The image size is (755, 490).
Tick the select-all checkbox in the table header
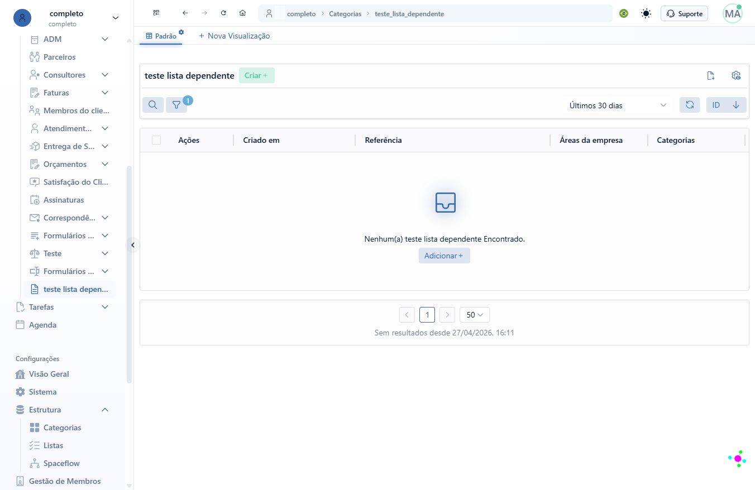tap(156, 140)
